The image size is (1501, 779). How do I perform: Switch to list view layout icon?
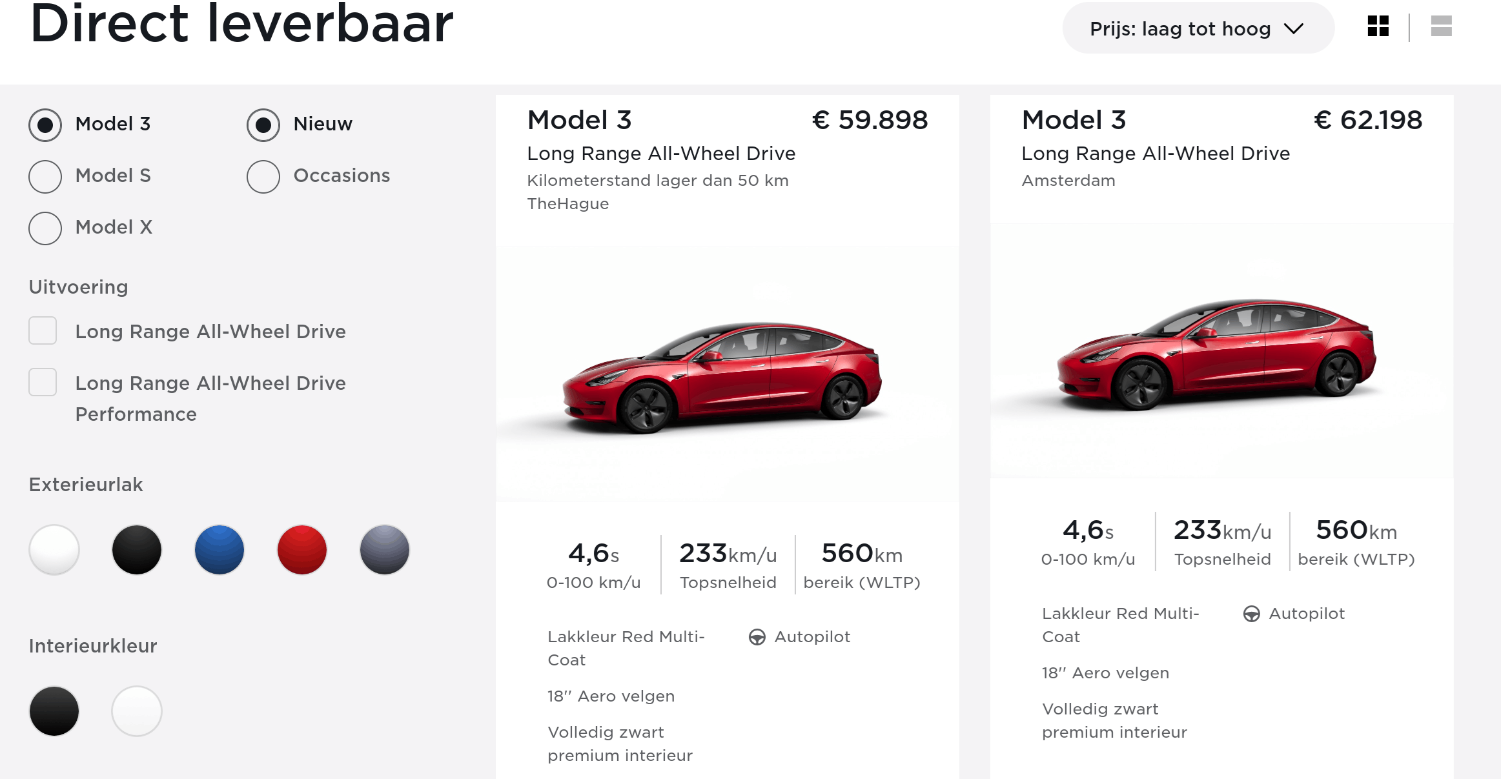(x=1441, y=26)
